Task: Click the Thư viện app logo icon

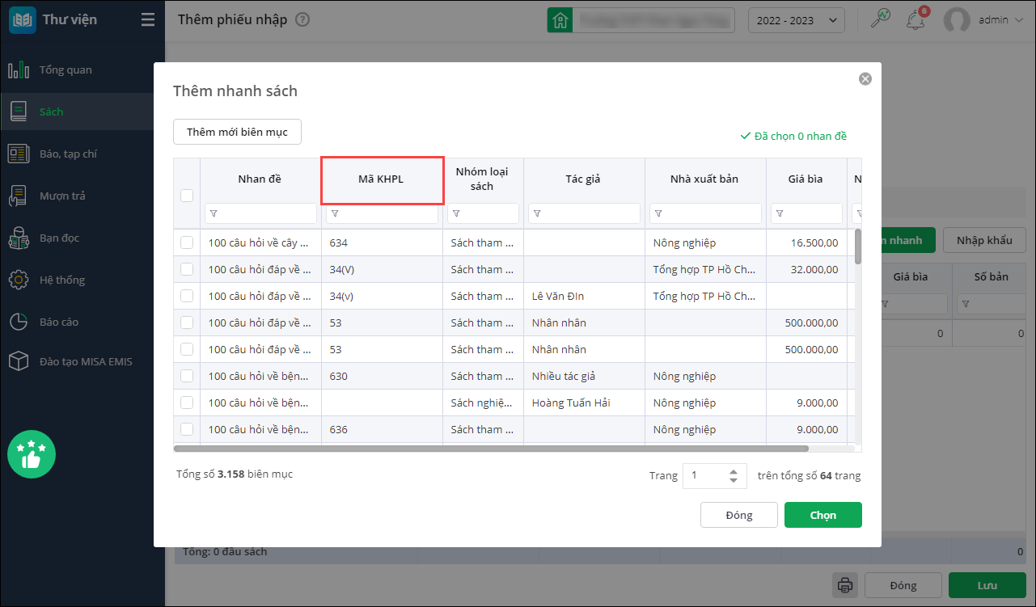Action: [23, 19]
